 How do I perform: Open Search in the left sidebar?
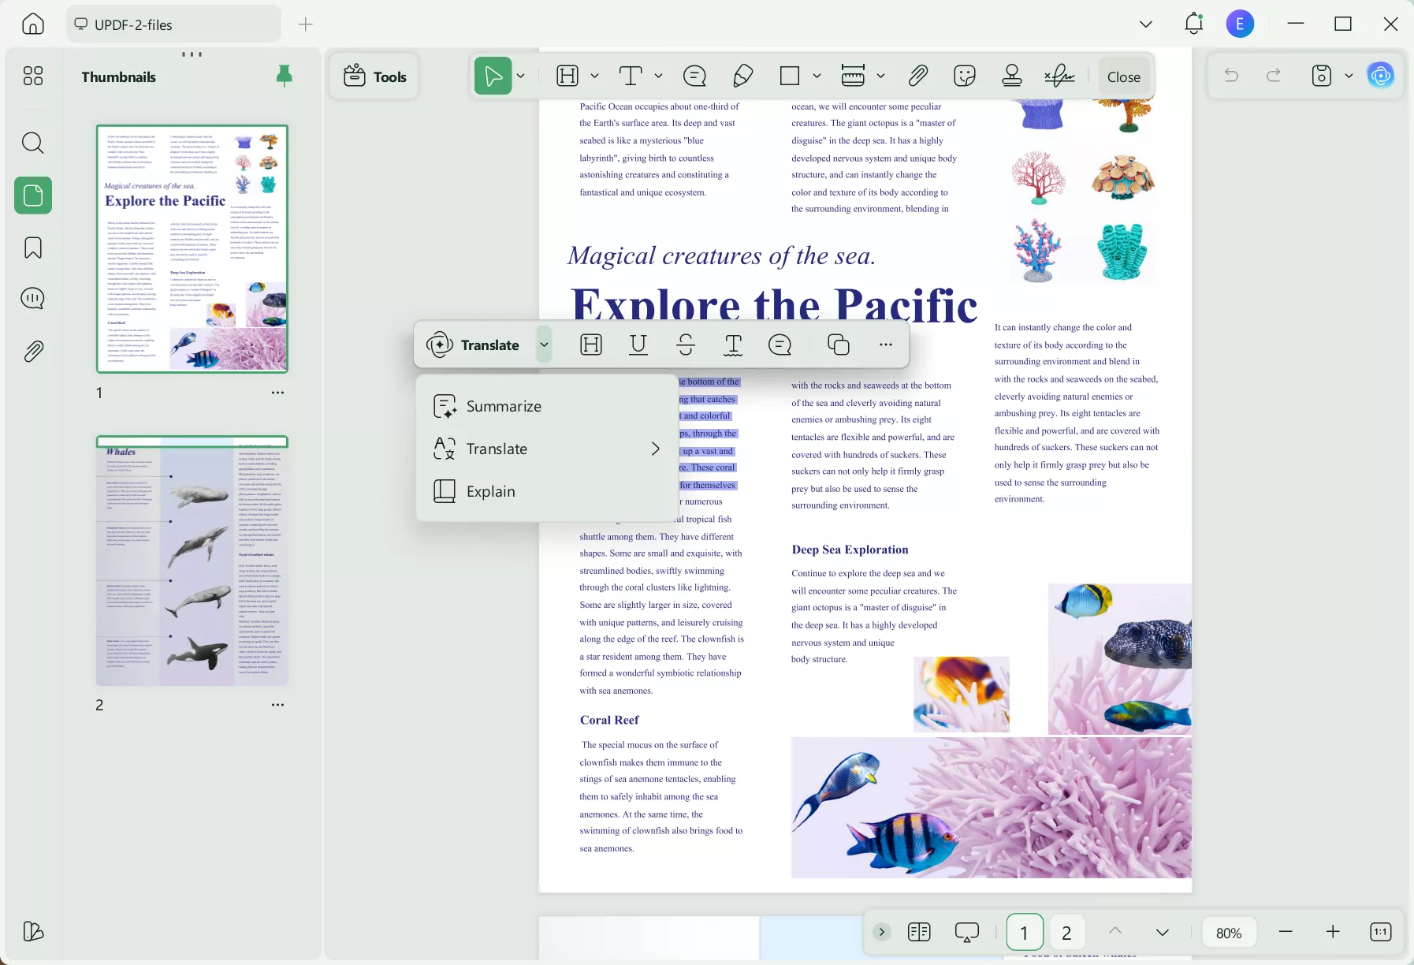coord(32,143)
